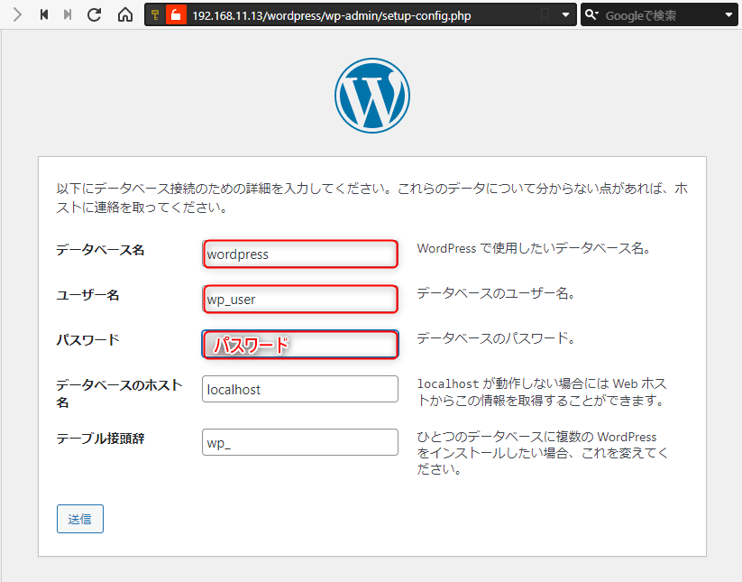Click the Google search box

tap(658, 15)
